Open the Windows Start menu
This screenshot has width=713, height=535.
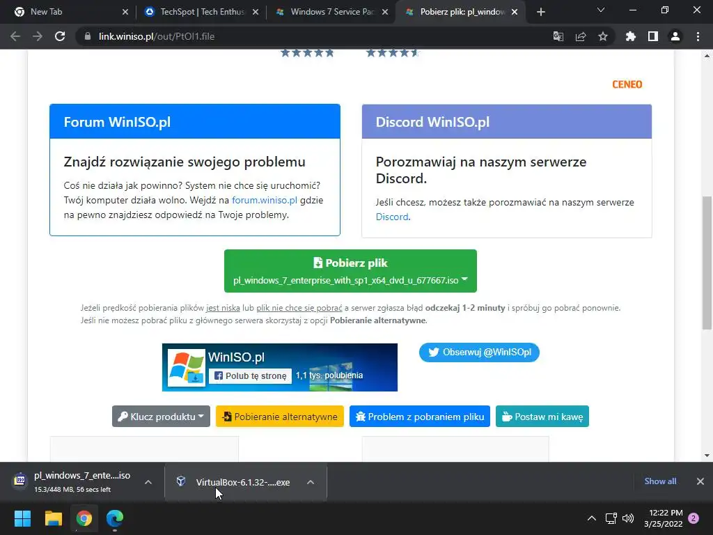coord(22,518)
